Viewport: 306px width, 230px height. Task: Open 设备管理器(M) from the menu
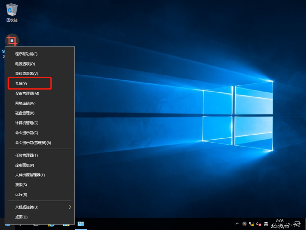pyautogui.click(x=40, y=93)
